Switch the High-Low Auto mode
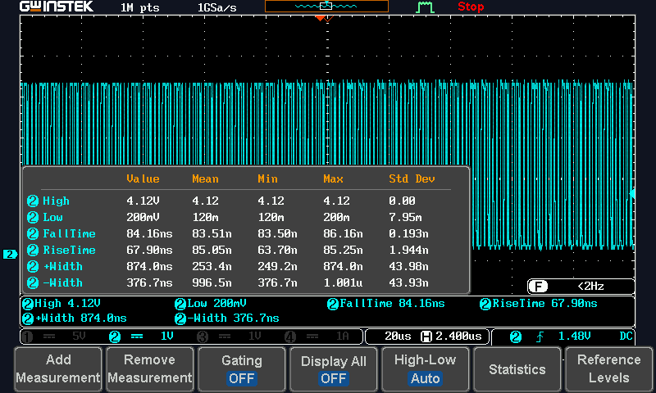Screen dimensions: 656x393 pos(426,369)
